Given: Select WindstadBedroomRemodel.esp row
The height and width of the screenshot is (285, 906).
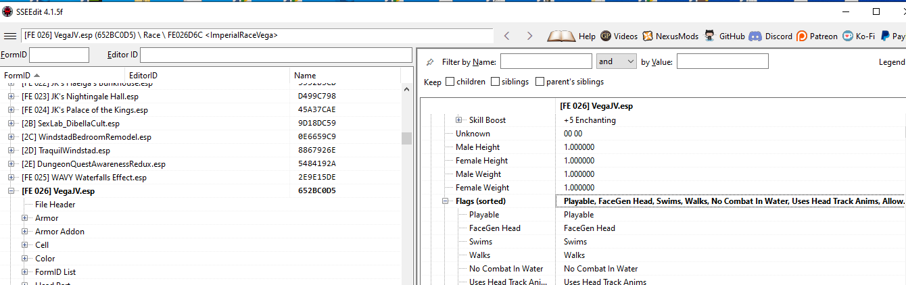Looking at the screenshot, I should (x=87, y=137).
